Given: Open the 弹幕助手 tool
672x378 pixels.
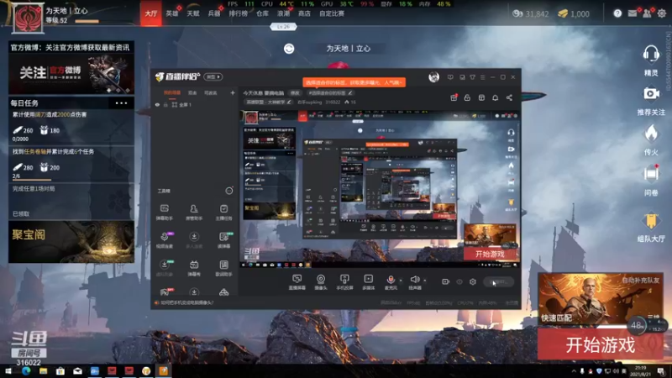Looking at the screenshot, I should tap(164, 213).
